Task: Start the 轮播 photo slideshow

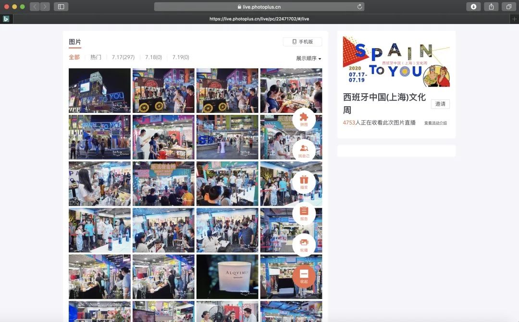Action: 304,244
